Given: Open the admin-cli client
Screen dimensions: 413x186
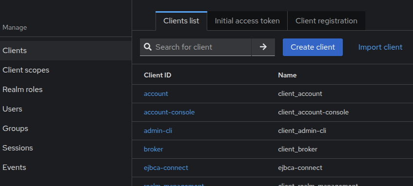Looking at the screenshot, I should coord(158,131).
